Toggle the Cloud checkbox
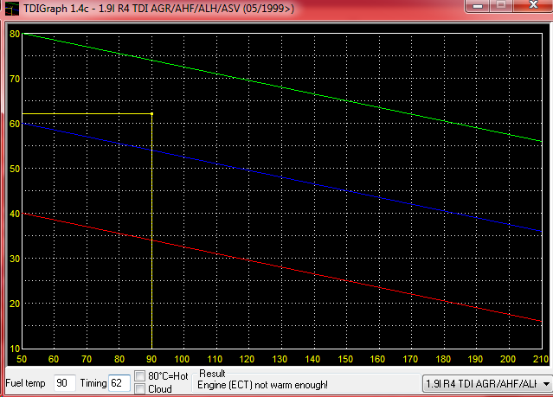The width and height of the screenshot is (553, 397). coord(140,389)
